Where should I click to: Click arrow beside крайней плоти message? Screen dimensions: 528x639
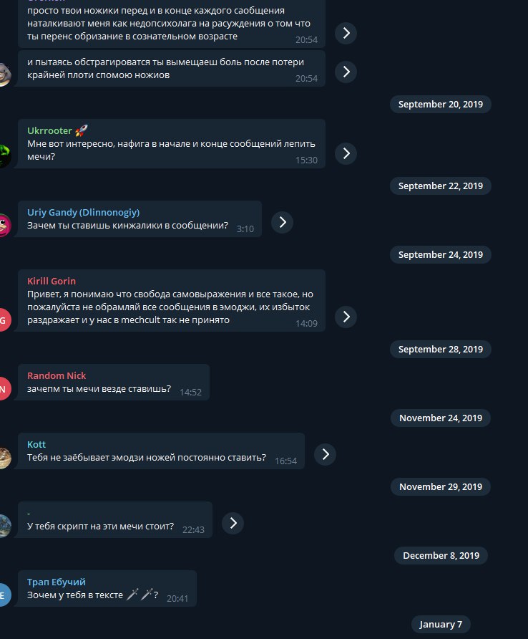[x=346, y=72]
